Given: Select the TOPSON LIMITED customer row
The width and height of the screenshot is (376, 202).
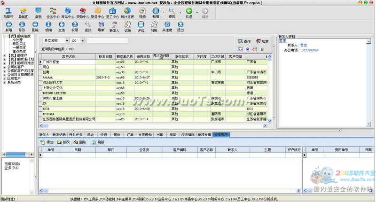Looking at the screenshot, I should pyautogui.click(x=154, y=93).
